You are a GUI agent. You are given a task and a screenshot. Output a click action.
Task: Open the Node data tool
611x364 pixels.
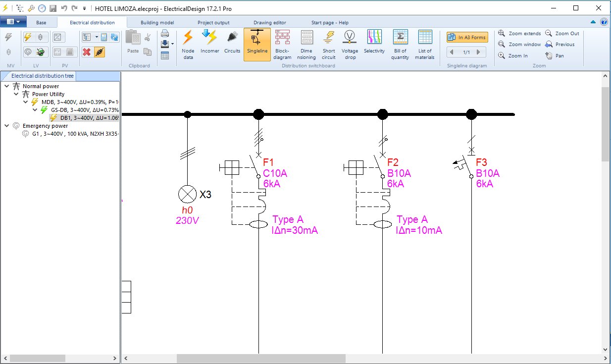(x=188, y=44)
